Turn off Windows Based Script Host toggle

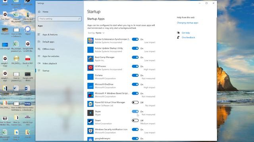tap(135, 93)
